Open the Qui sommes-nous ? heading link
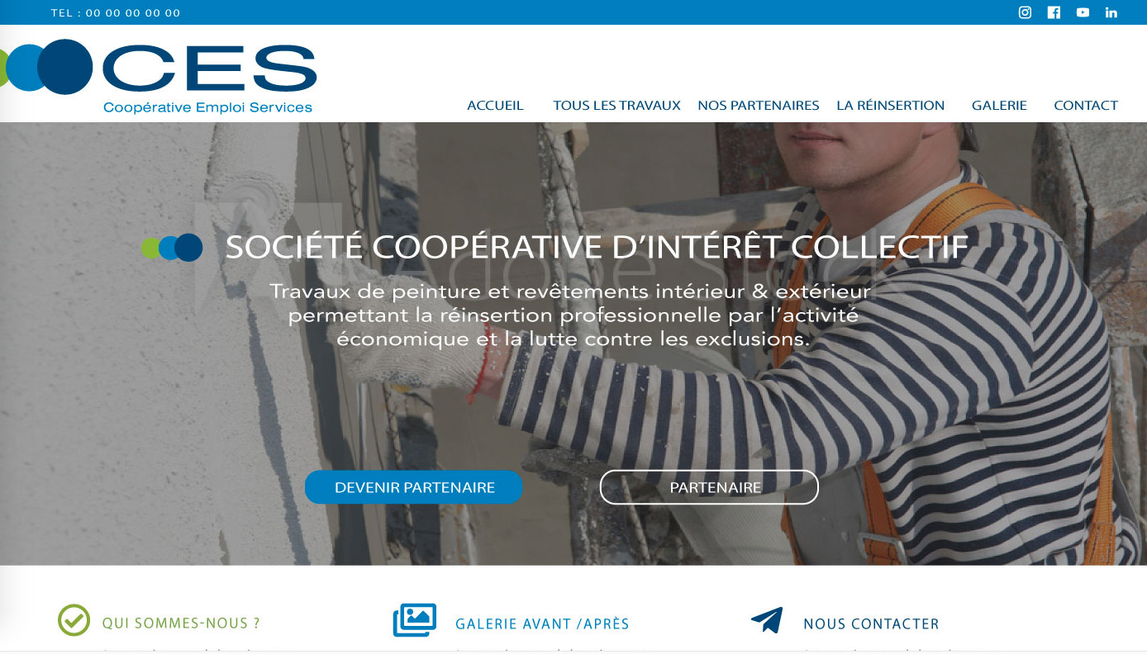The width and height of the screenshot is (1147, 654). 181,623
